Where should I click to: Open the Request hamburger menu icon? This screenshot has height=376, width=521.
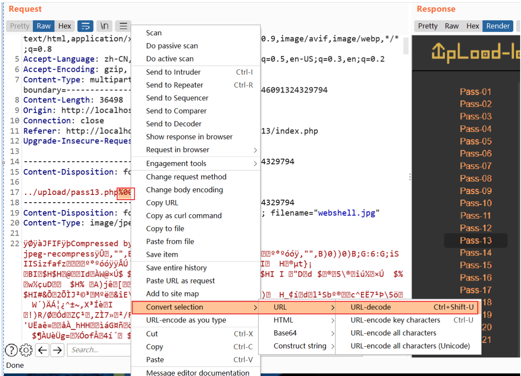pyautogui.click(x=123, y=26)
